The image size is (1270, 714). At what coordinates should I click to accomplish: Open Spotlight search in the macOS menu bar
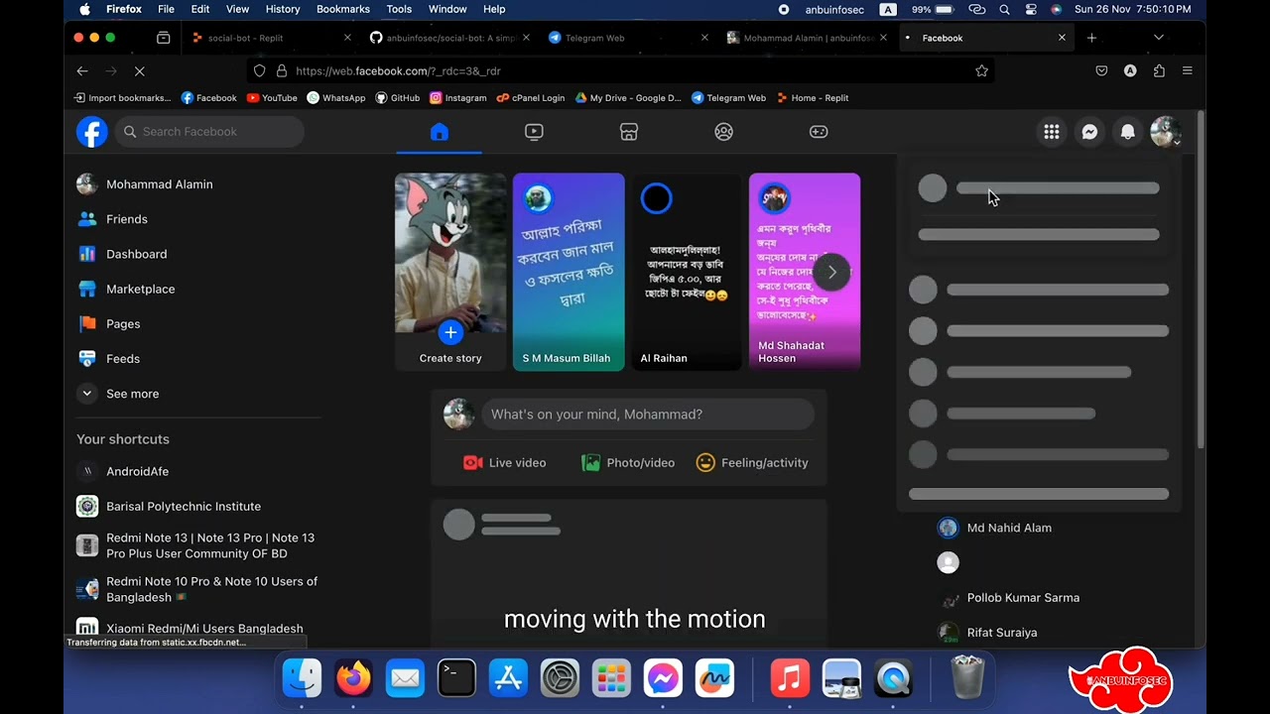coord(1004,9)
